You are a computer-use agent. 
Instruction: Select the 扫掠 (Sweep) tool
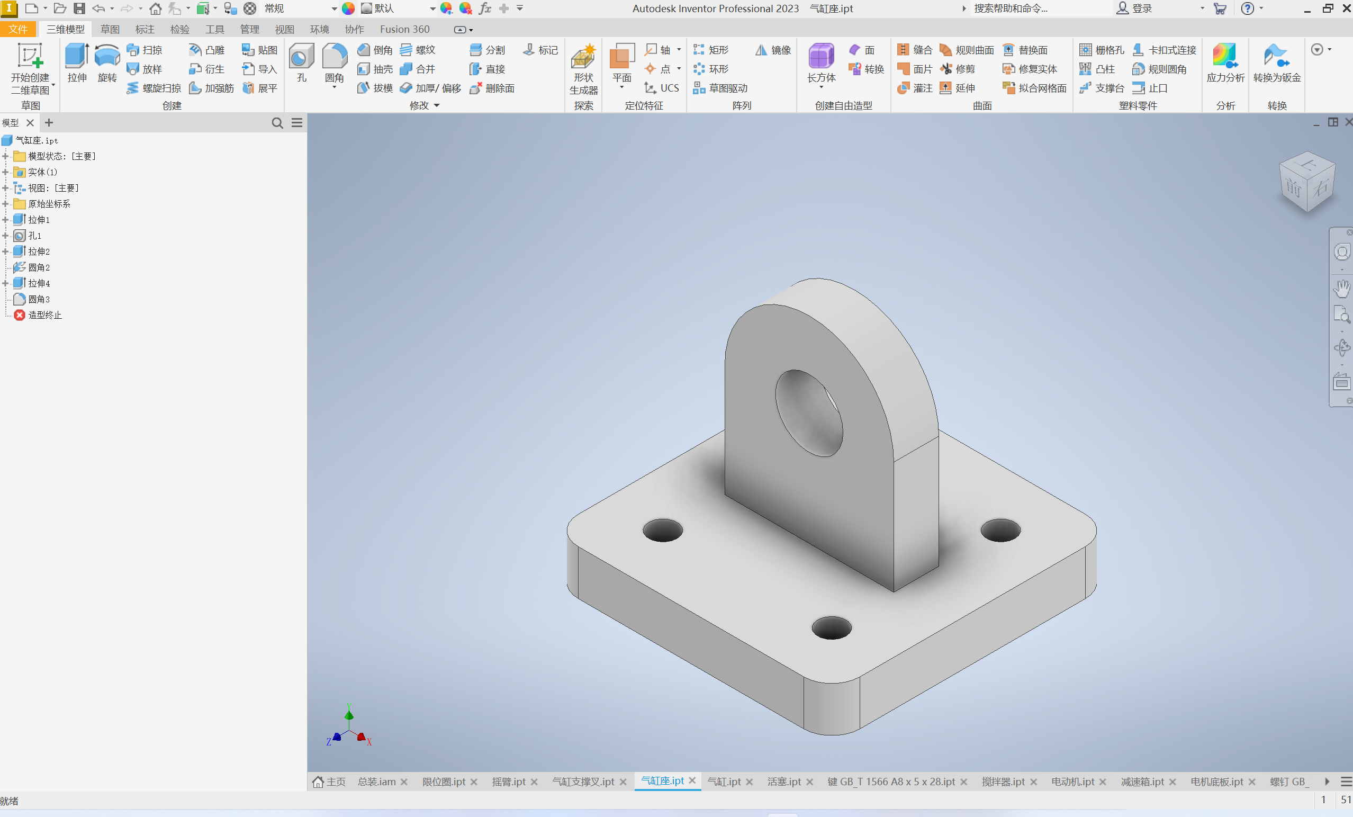tap(145, 50)
